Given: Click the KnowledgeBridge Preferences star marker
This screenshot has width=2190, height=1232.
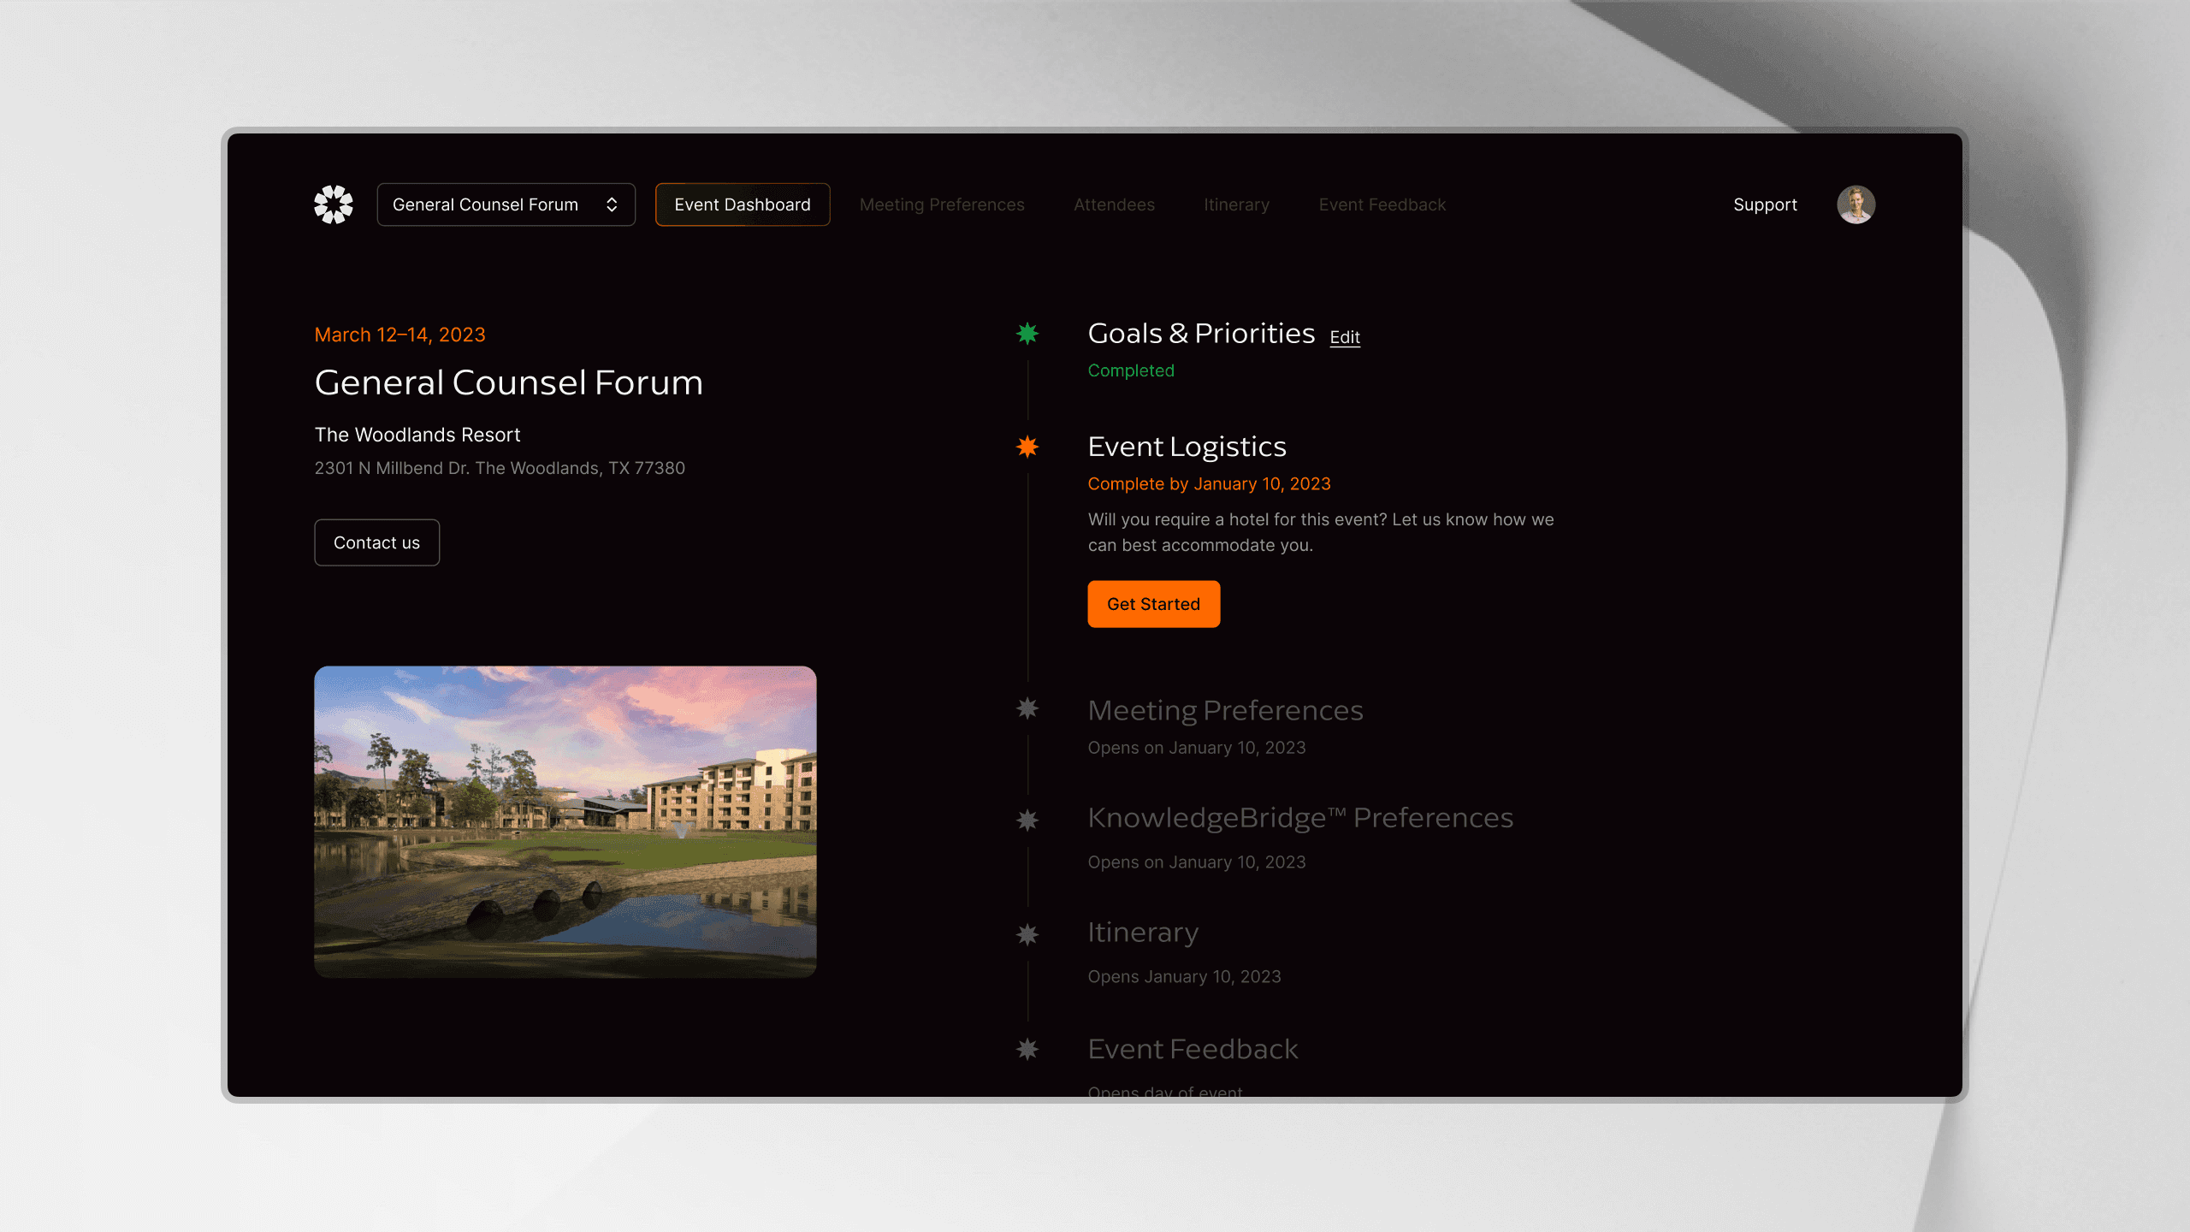Looking at the screenshot, I should [1027, 820].
